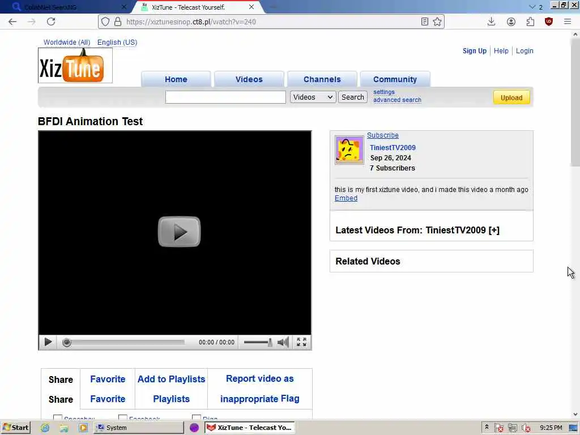The width and height of the screenshot is (580, 435).
Task: Open the Community tab
Action: coord(395,79)
